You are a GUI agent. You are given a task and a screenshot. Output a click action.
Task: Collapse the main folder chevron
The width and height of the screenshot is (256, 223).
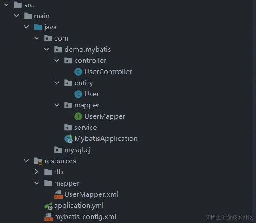coord(17,16)
